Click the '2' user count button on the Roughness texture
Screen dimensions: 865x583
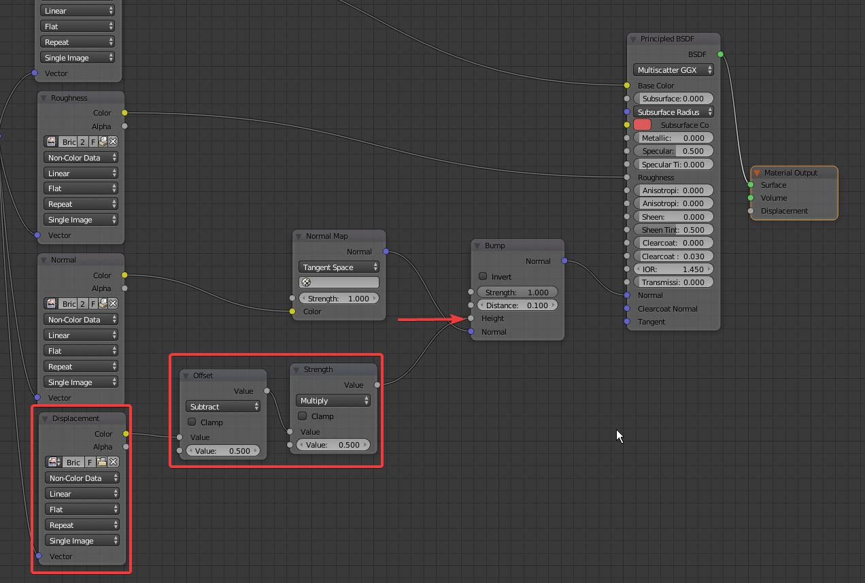point(82,141)
